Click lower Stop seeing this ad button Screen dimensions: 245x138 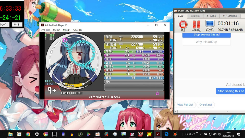[x=231, y=91]
